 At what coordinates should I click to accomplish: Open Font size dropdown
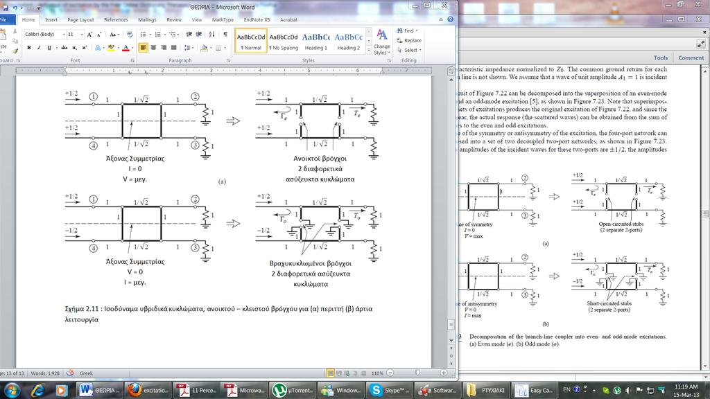pos(82,35)
